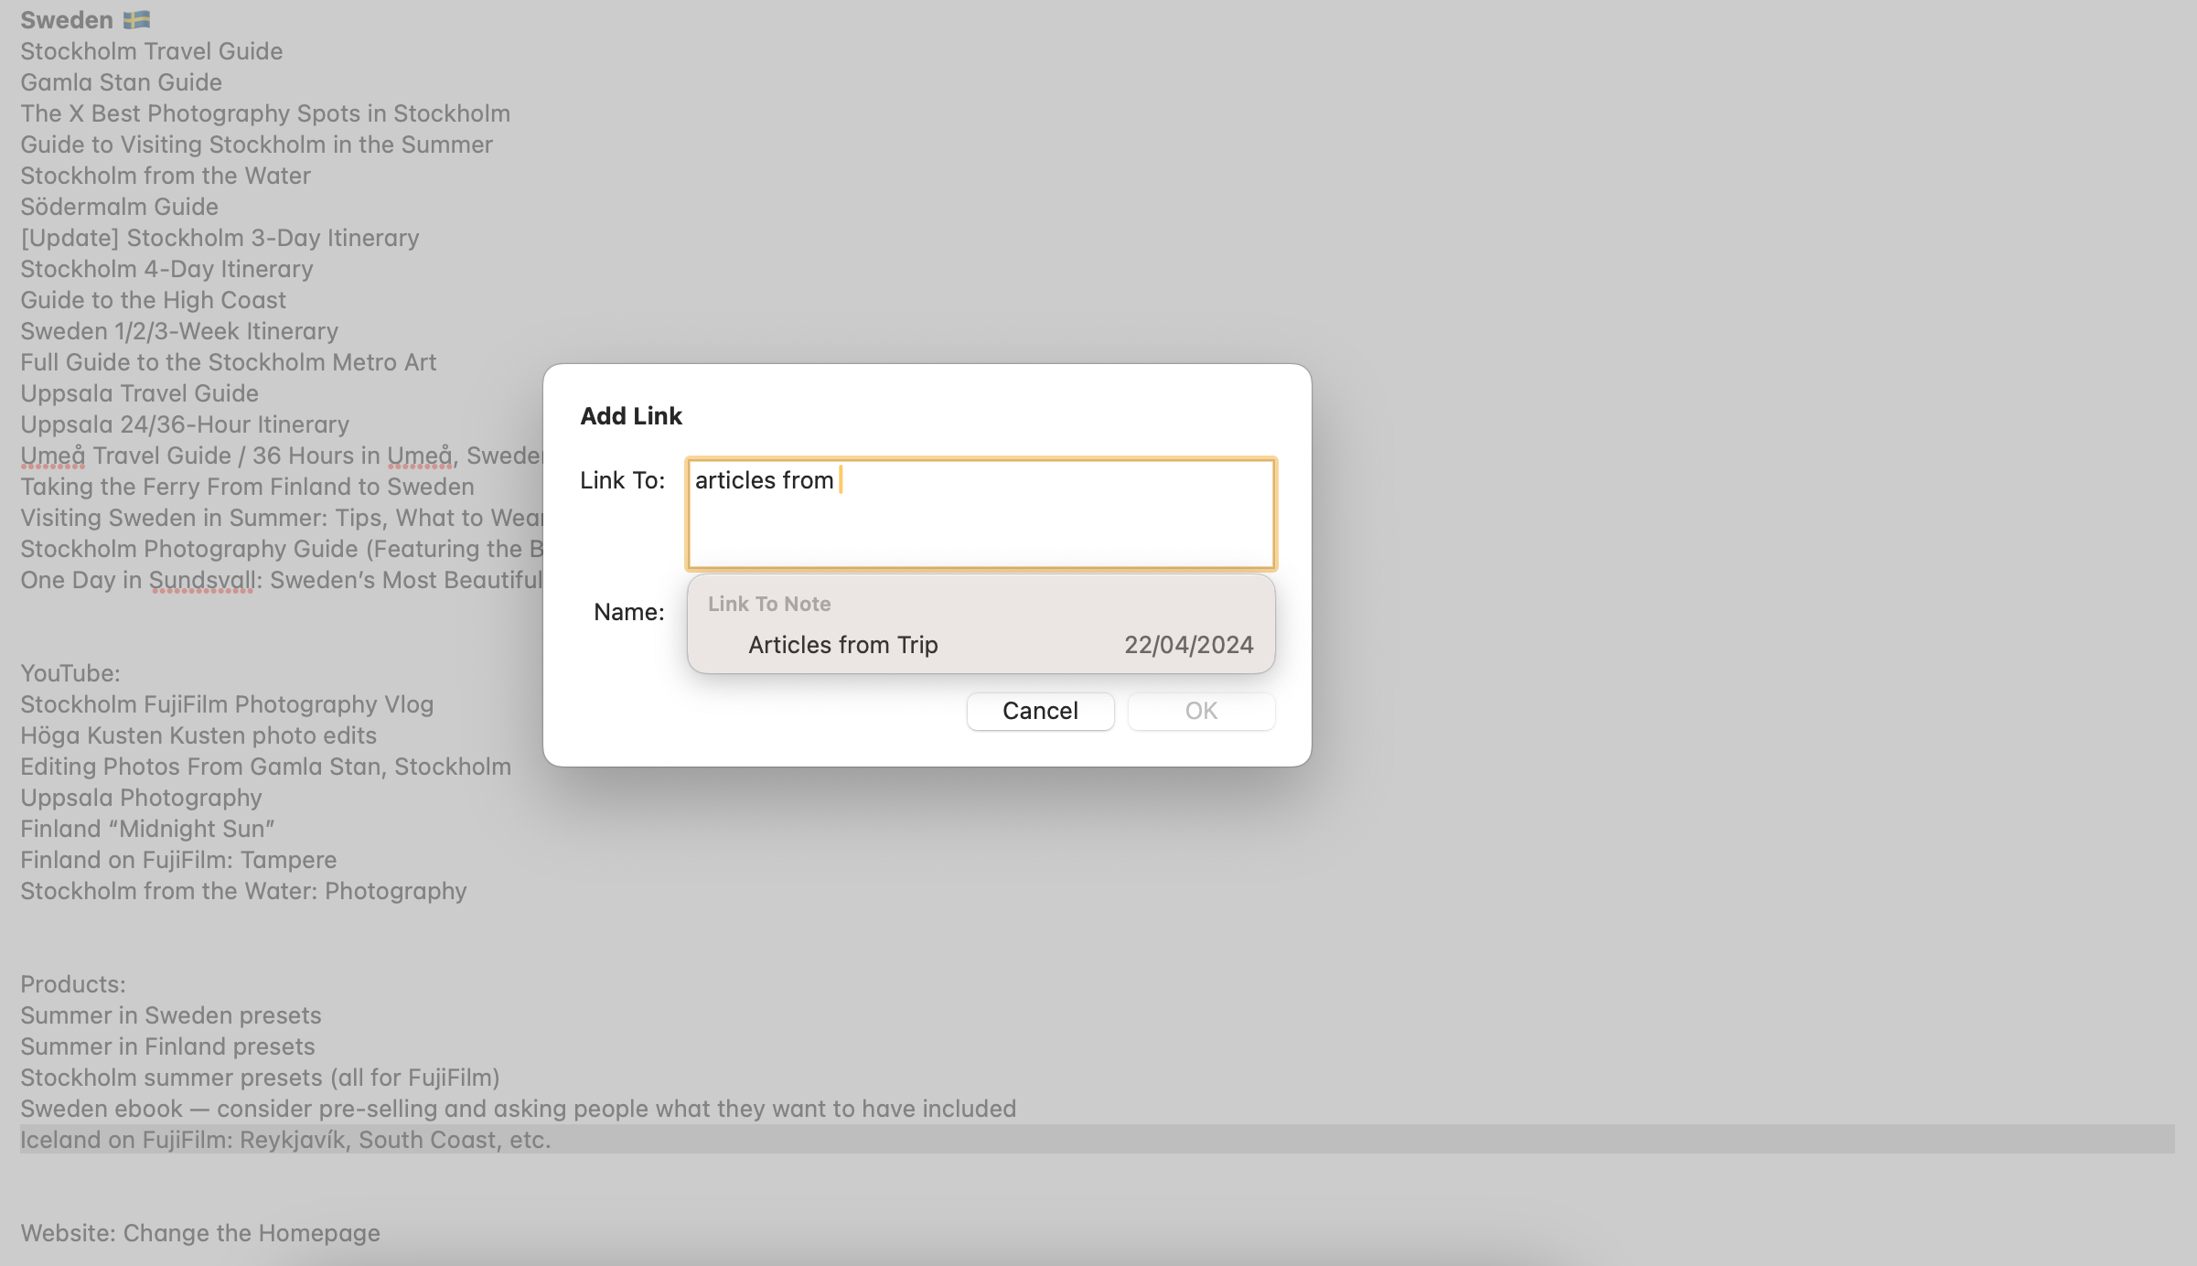Click the OK button to confirm
Screen dimensions: 2197x1266
(x=1201, y=709)
